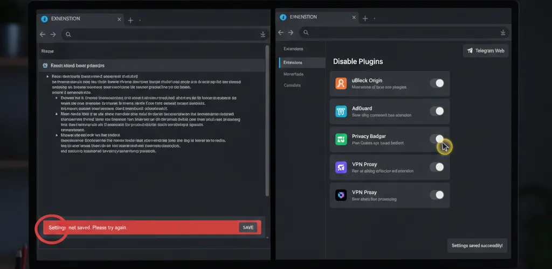Screen dimensions: 552x269
Task: Open a new tab in the left browser window
Action: (x=130, y=20)
